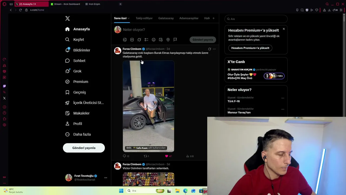
Task: Open Bildirimler notifications
Action: 78,50
